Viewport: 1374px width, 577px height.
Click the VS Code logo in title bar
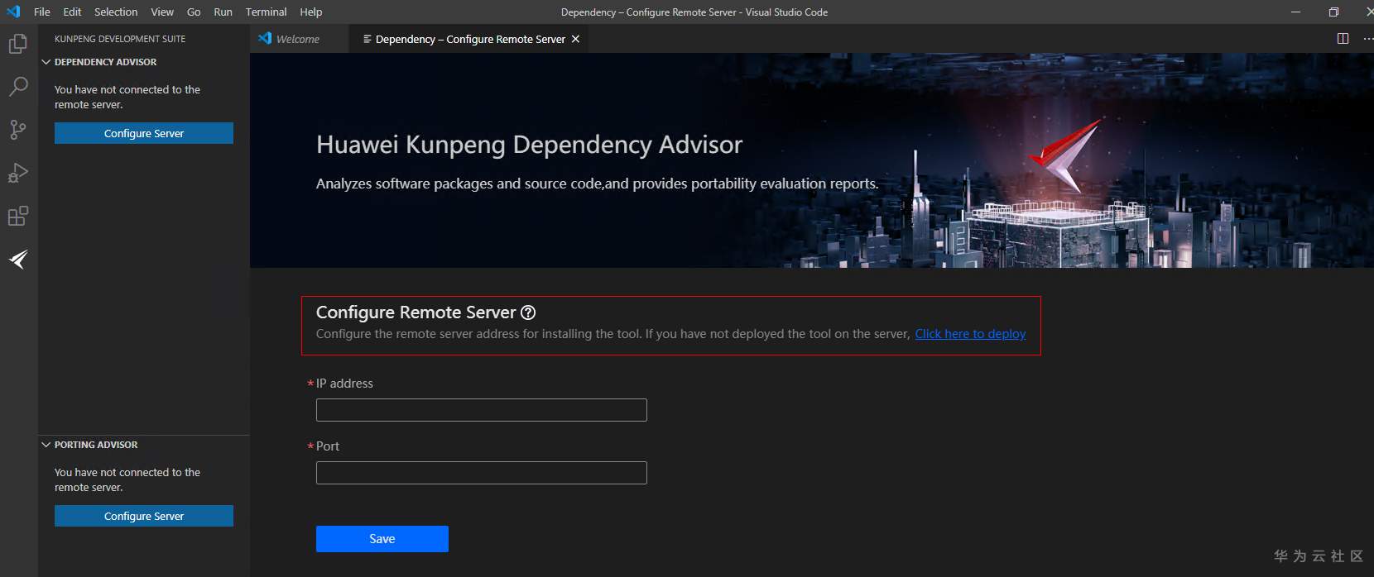[13, 12]
